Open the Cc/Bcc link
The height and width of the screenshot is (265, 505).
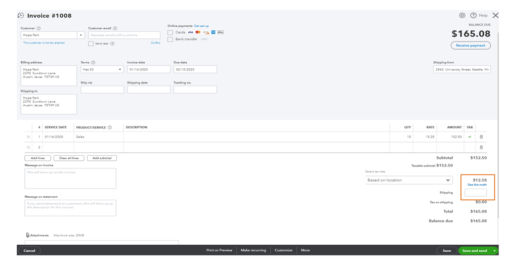[x=155, y=43]
